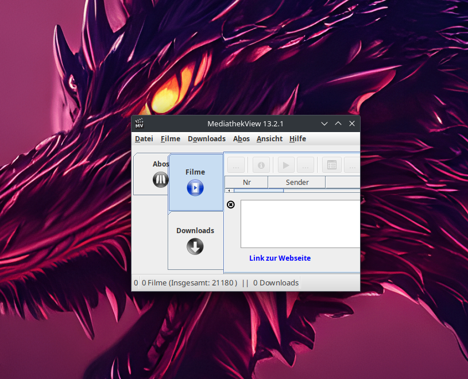Expand the Downloads menu in menu bar
Screen dimensions: 468x379
point(207,139)
